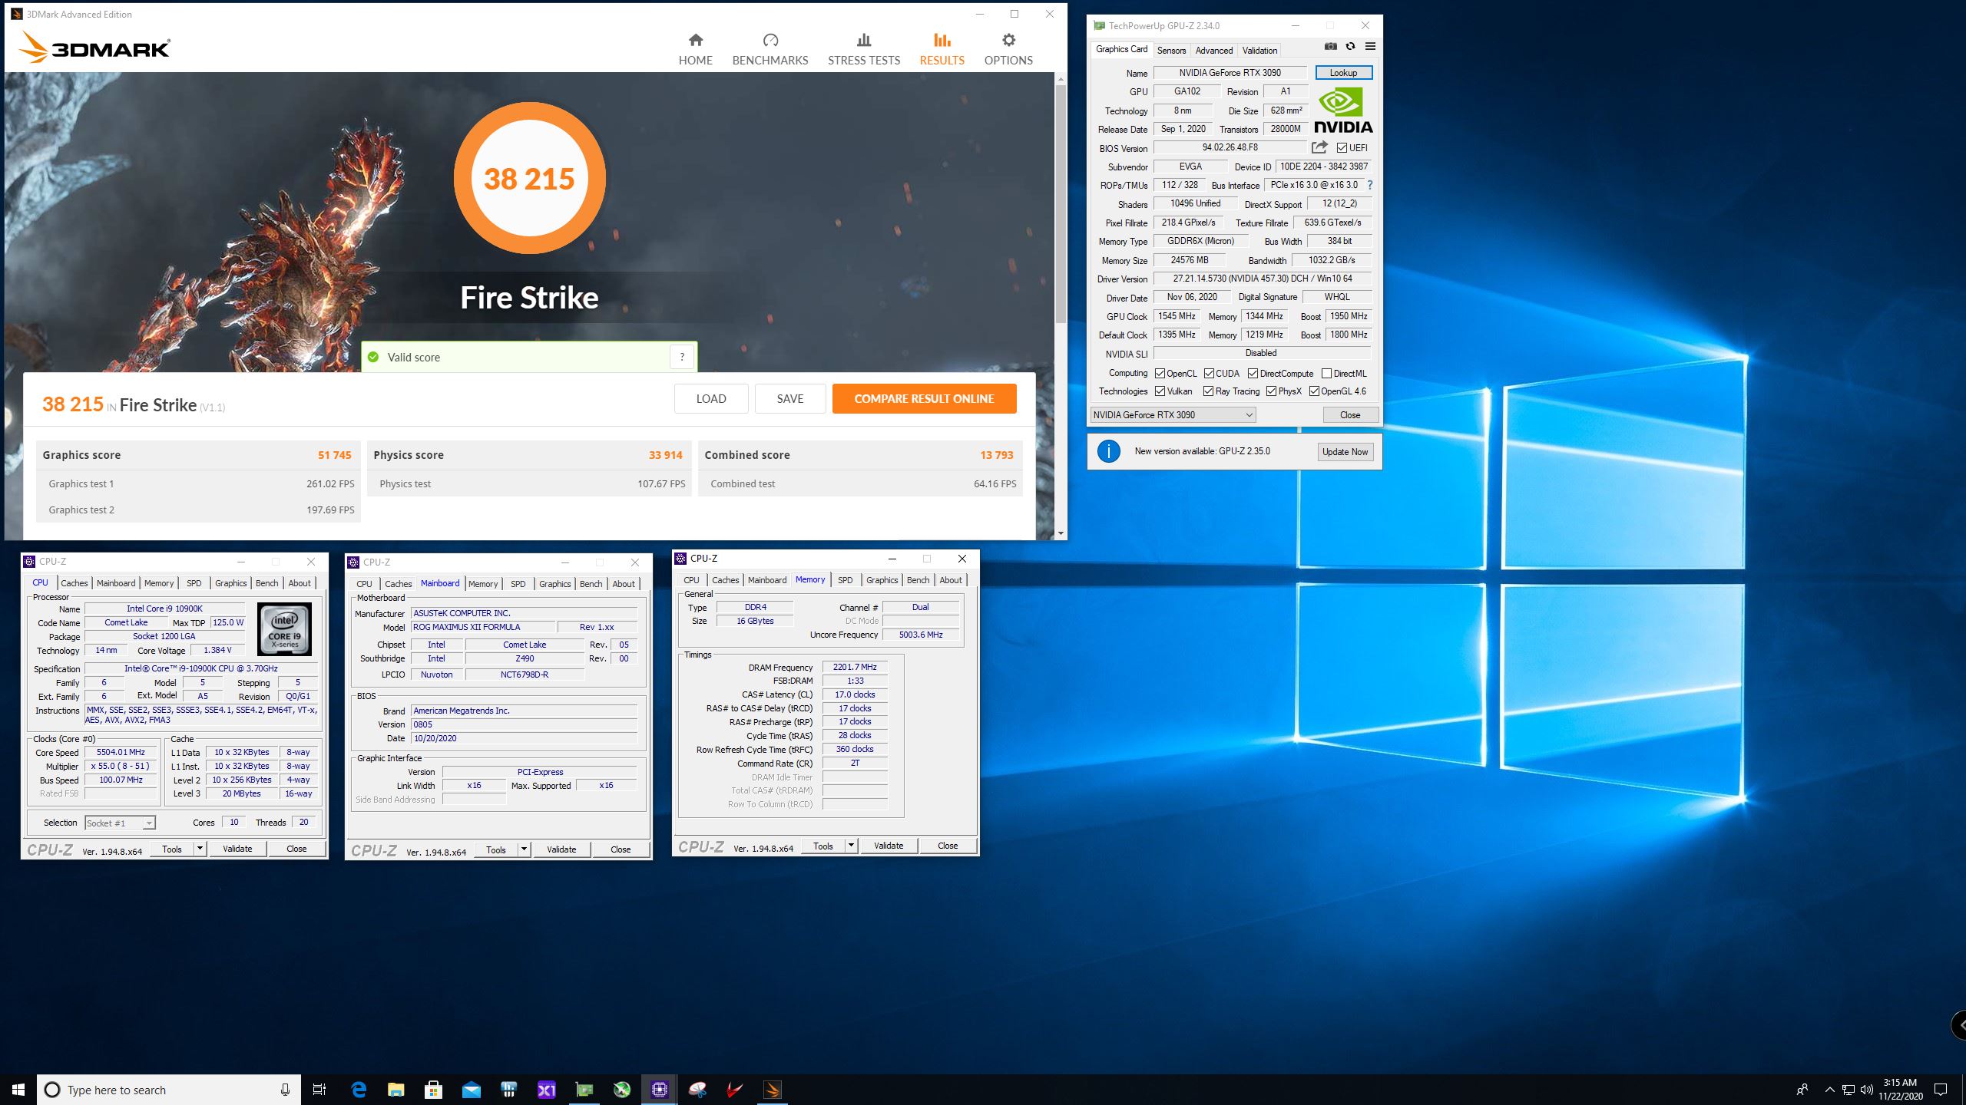Image resolution: width=1966 pixels, height=1105 pixels.
Task: Toggle the PhysX checkbox
Action: click(x=1272, y=391)
